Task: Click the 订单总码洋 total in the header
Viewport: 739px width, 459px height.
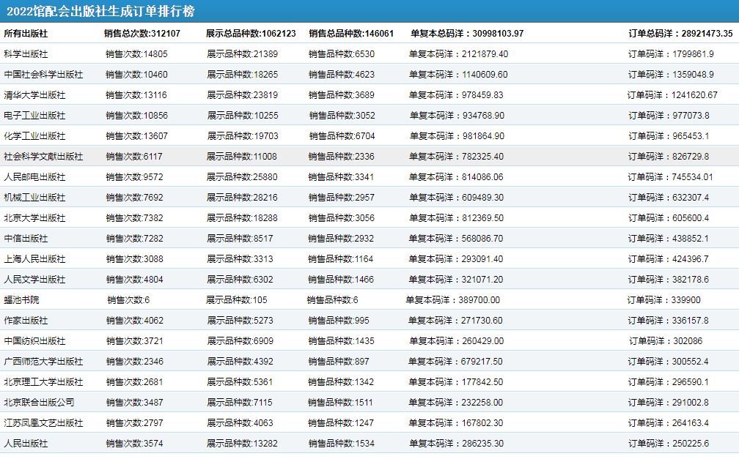Action: pos(680,34)
